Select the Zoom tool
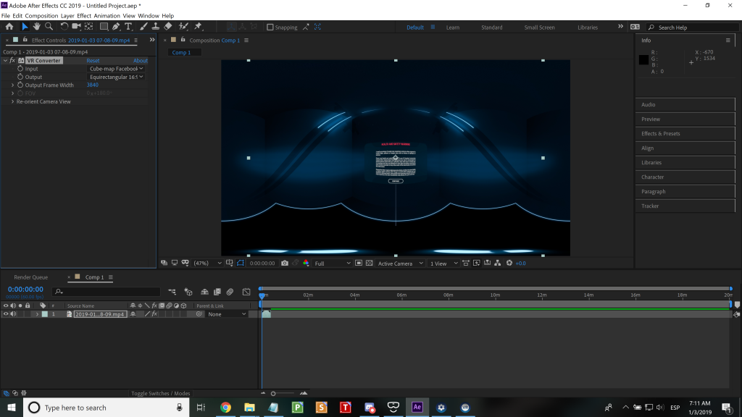The width and height of the screenshot is (742, 417). pyautogui.click(x=49, y=27)
